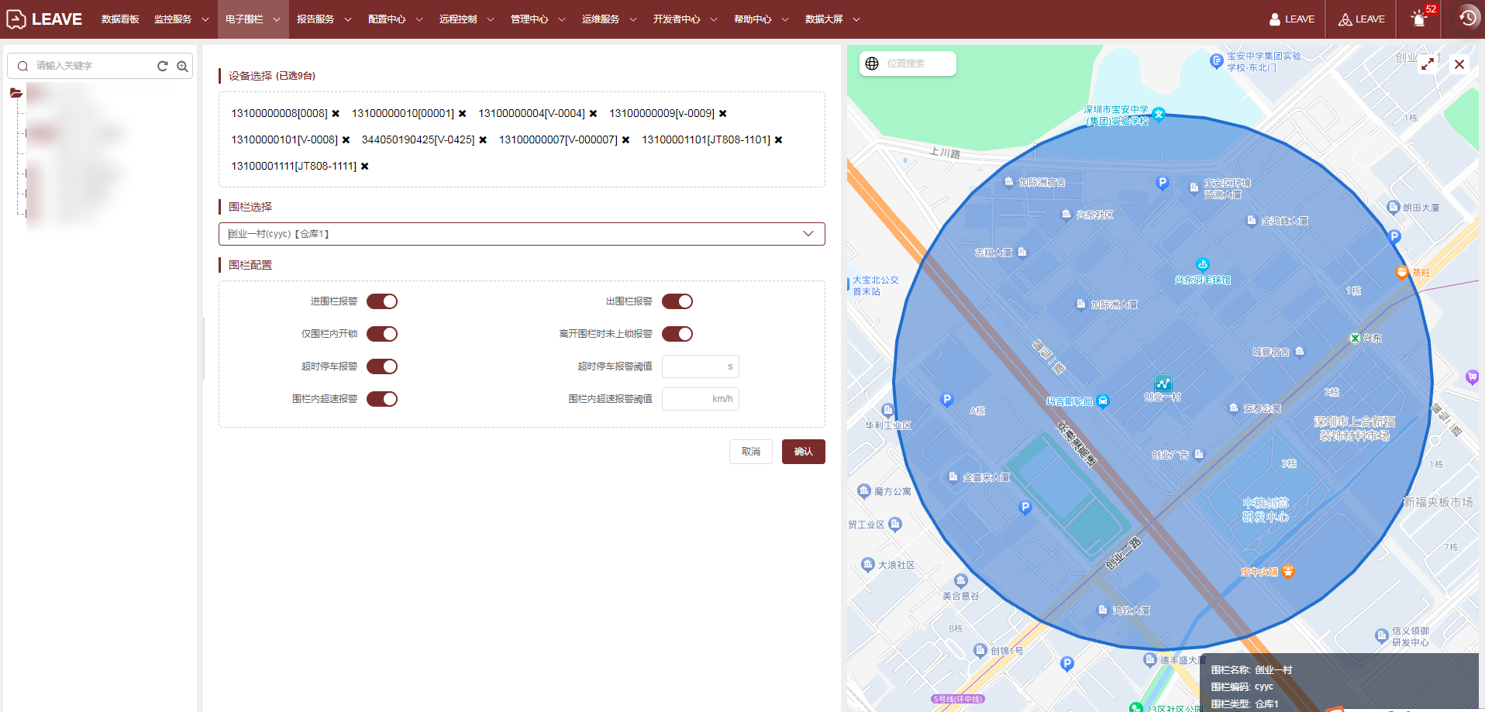This screenshot has width=1485, height=712.
Task: Click the globe icon in map location search
Action: [872, 64]
